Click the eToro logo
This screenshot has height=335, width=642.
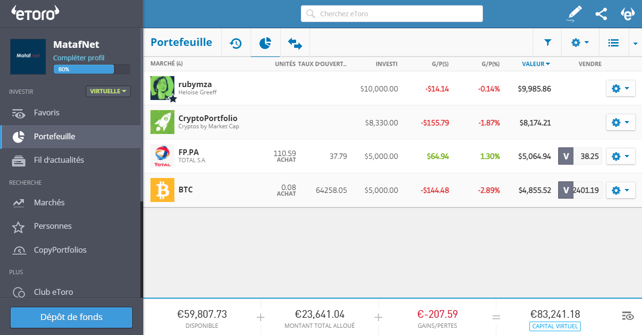35,13
